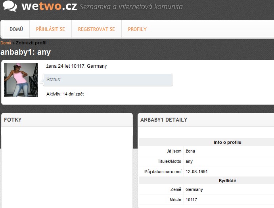
Task: Click the FOTKY panel header
Action: [67, 120]
